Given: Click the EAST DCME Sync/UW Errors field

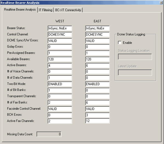Looking at the screenshot, I should [x=97, y=41].
